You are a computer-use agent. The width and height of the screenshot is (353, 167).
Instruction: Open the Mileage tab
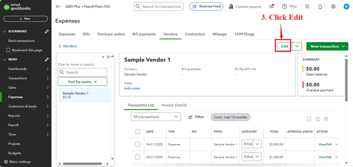220,34
